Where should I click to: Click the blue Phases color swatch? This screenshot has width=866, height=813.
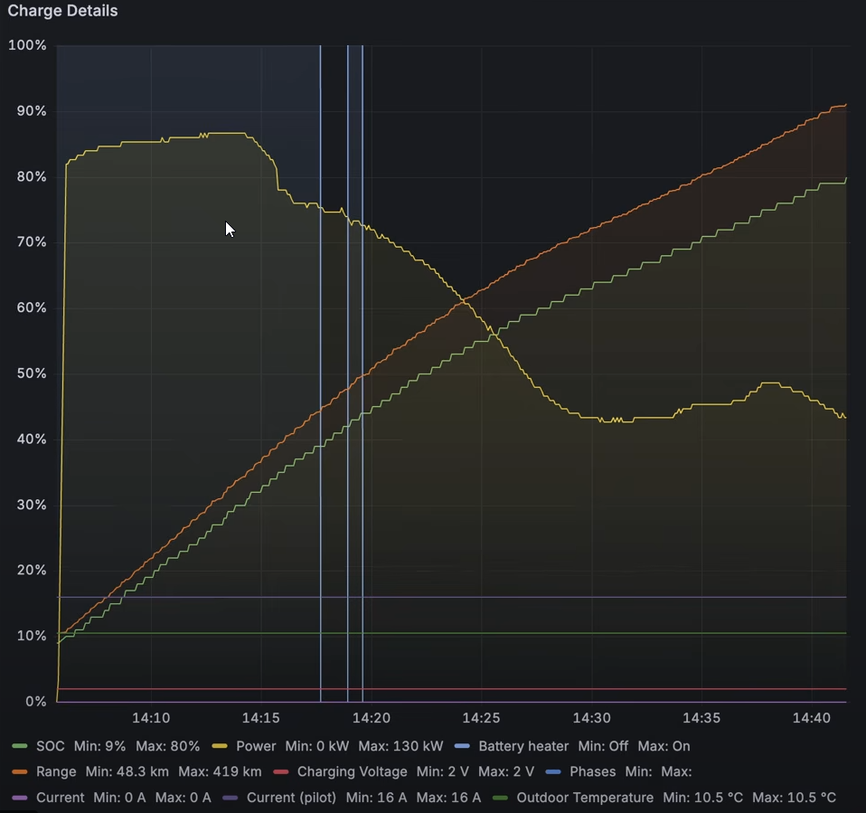[x=553, y=771]
